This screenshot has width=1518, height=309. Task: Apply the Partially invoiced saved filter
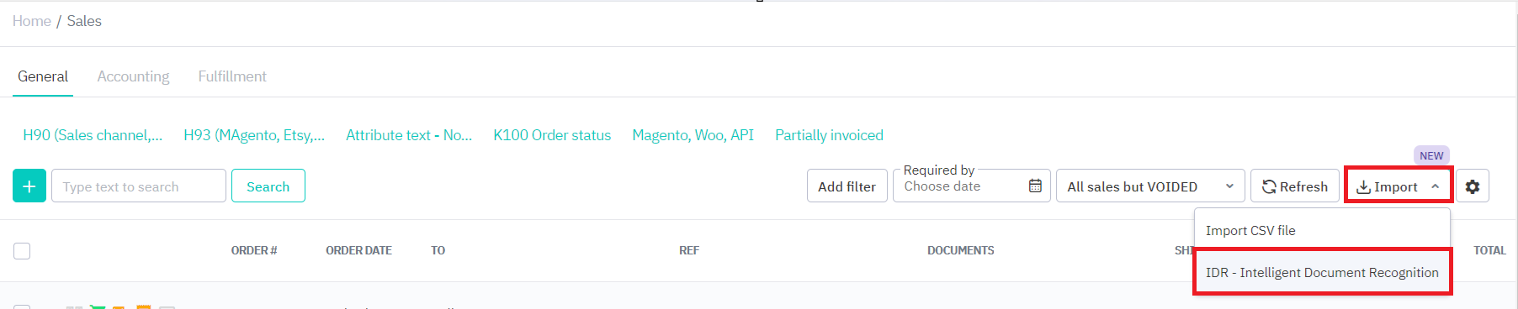pyautogui.click(x=829, y=135)
